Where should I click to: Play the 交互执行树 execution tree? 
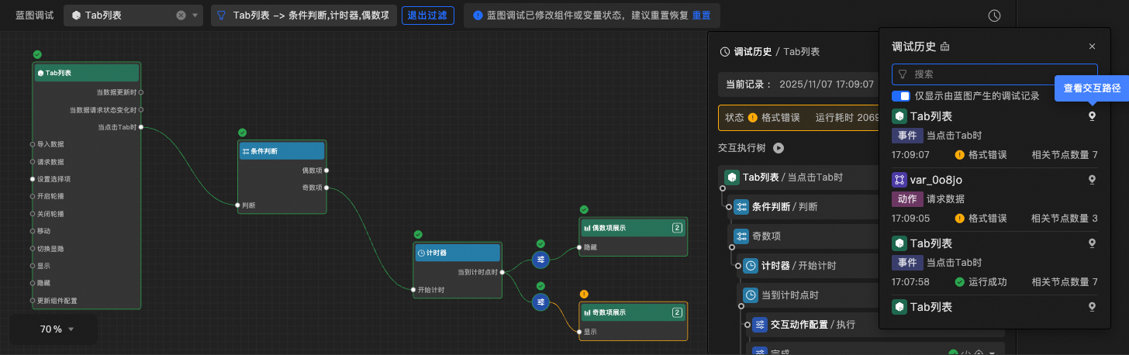click(779, 148)
